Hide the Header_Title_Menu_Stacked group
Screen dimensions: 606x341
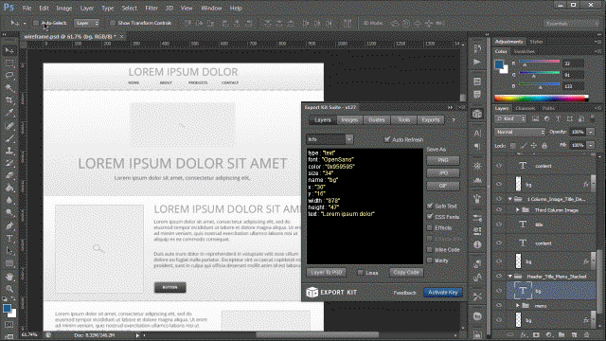499,277
